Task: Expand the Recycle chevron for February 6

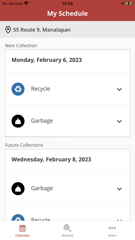Action: coord(119,89)
